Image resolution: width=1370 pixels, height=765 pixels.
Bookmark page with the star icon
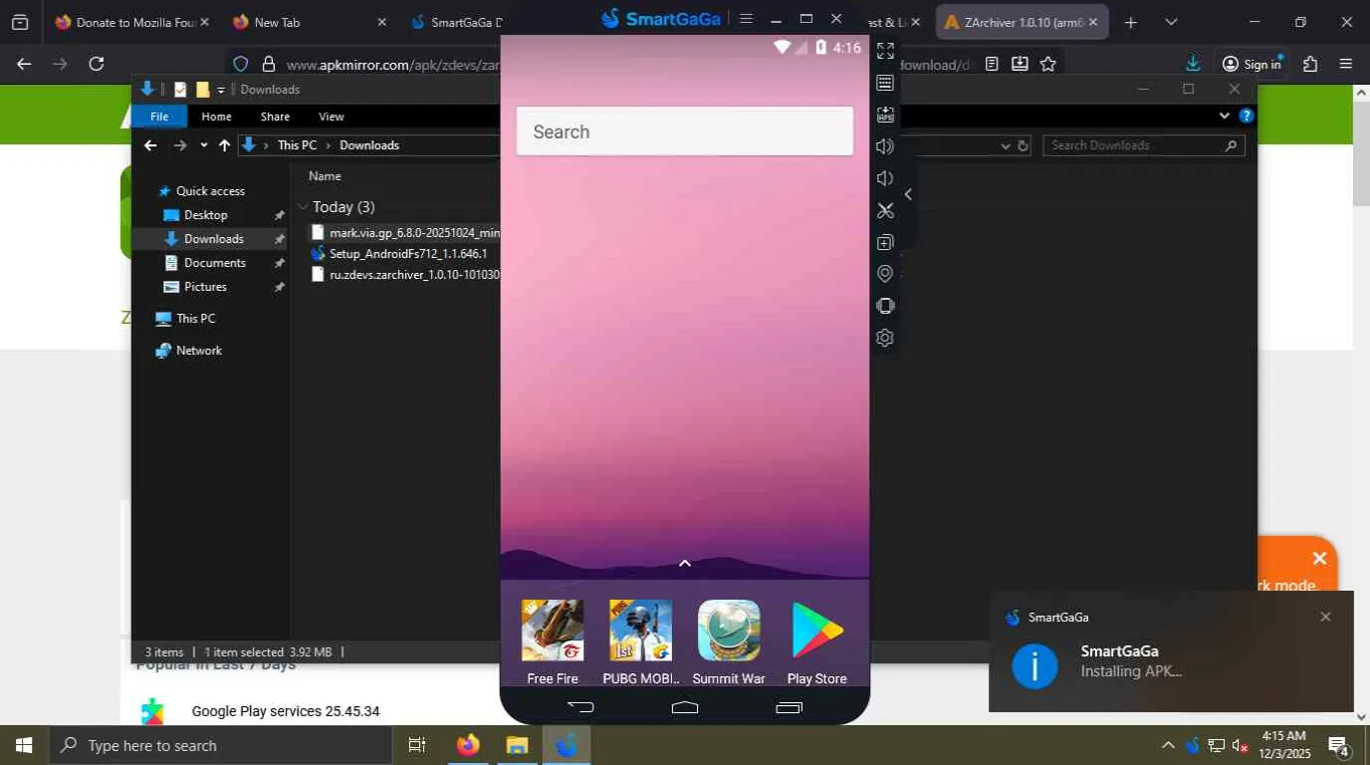tap(1048, 64)
